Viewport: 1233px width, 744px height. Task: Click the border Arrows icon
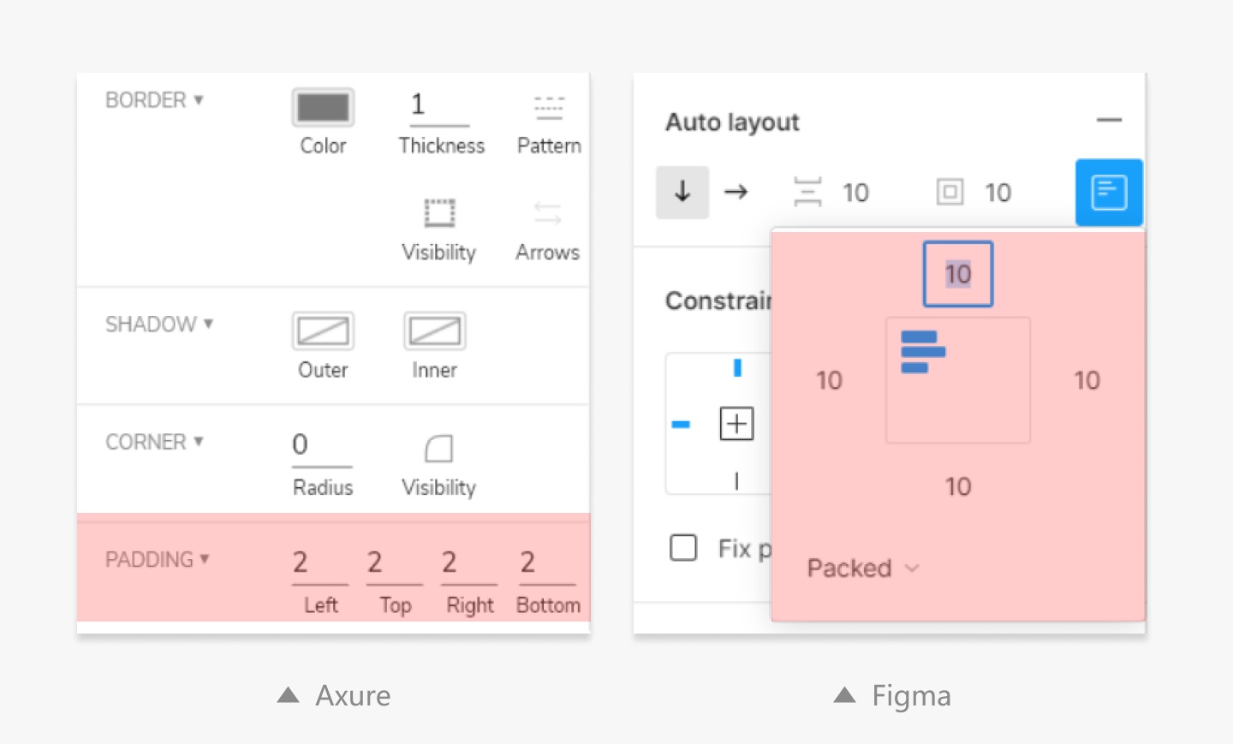547,212
